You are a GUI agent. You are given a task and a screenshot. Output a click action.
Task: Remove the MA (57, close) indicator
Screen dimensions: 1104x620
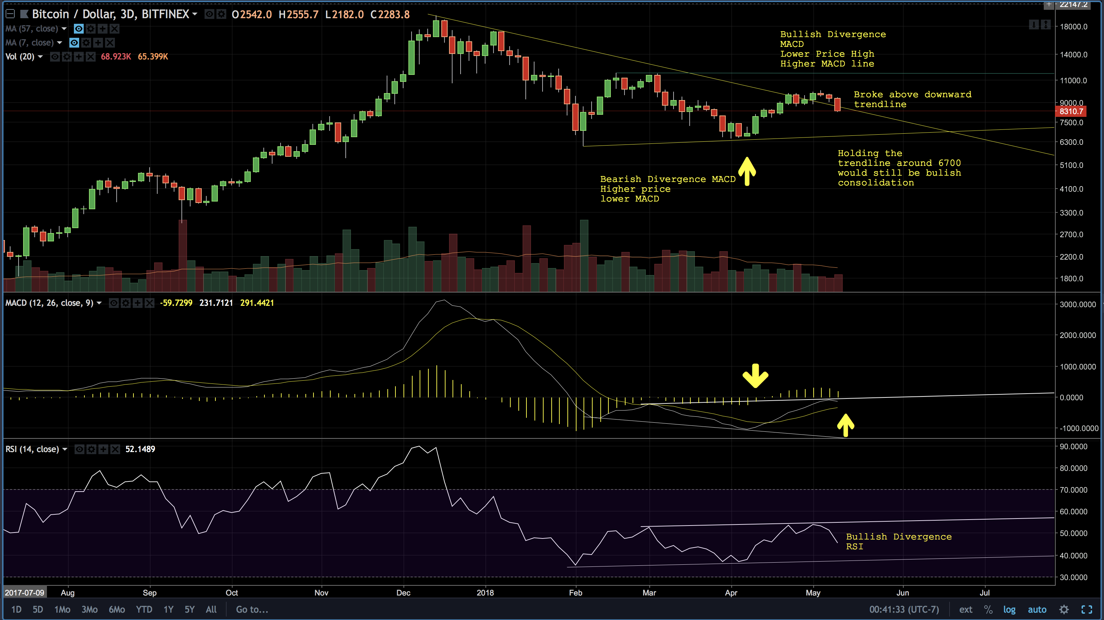click(115, 29)
